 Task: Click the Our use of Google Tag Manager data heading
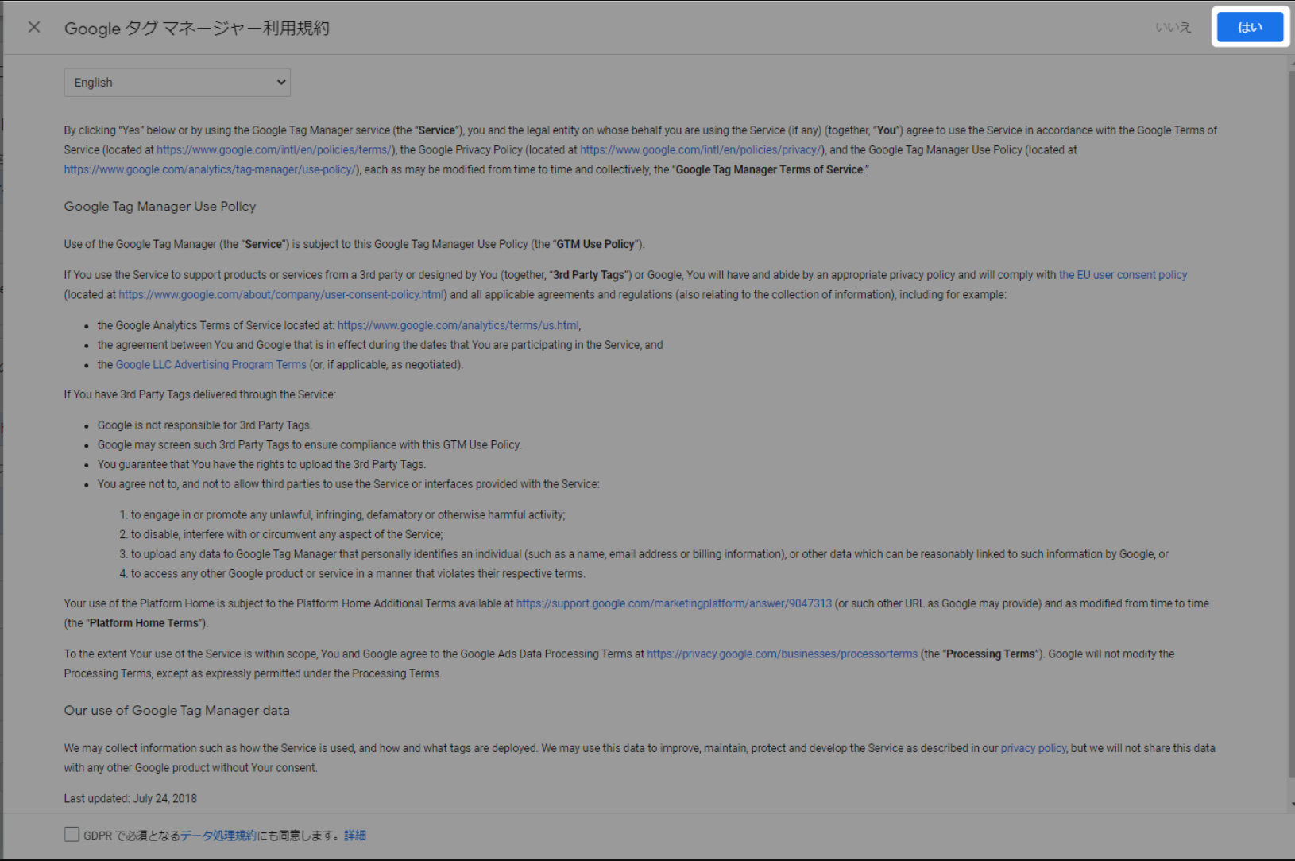pyautogui.click(x=176, y=710)
